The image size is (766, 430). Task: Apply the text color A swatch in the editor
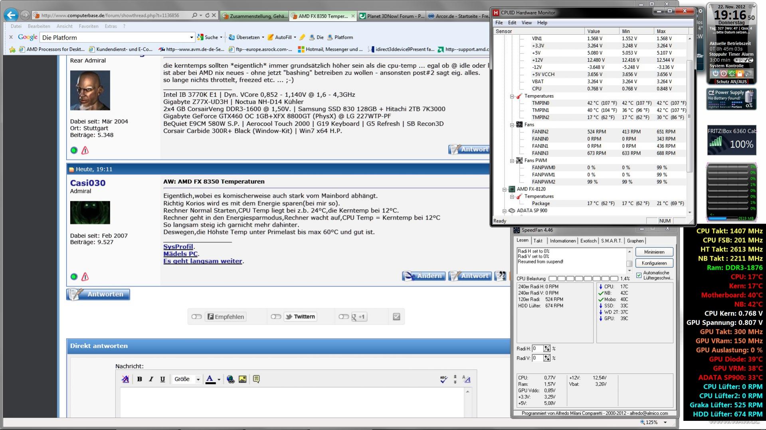tap(210, 379)
